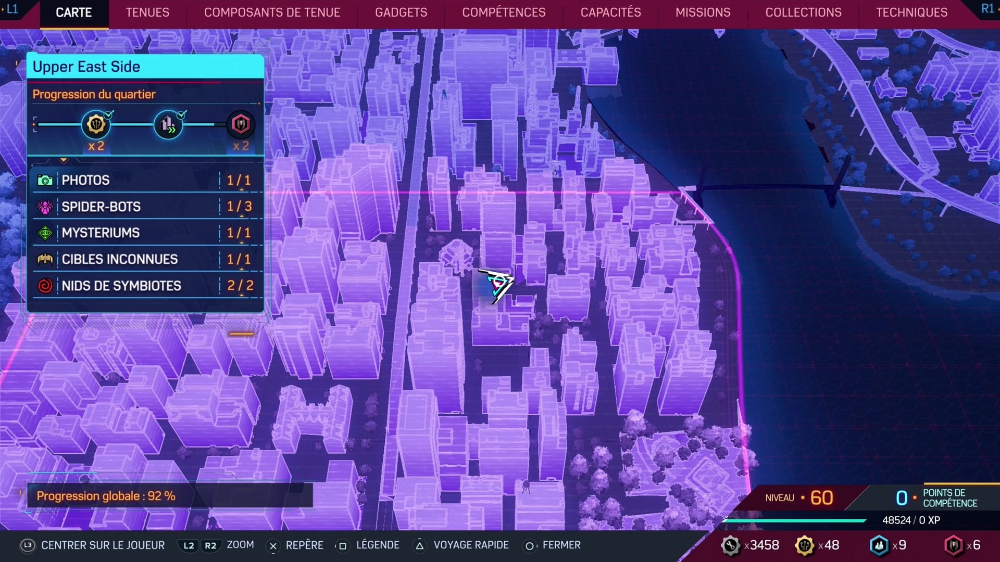Click FERMER to close the map
Viewport: 1000px width, 562px height.
562,545
